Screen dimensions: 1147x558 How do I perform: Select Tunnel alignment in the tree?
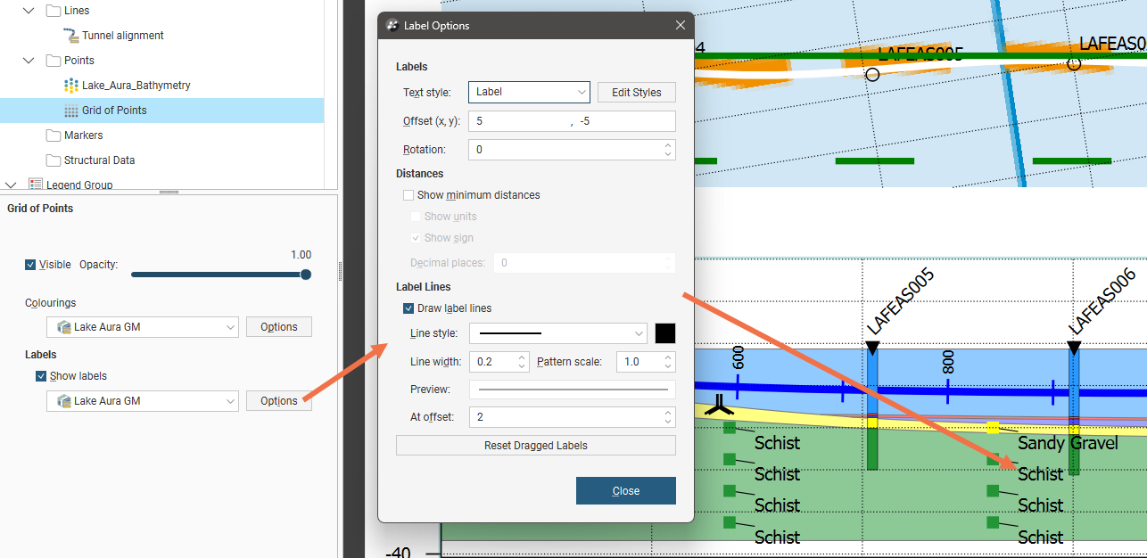coord(123,36)
